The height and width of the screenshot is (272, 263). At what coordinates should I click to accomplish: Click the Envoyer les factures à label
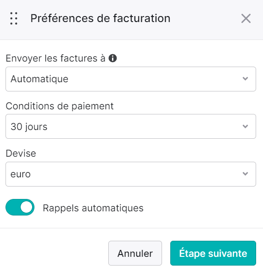click(56, 58)
